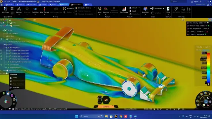Open the Ansys Discovery taskbar icon
The height and width of the screenshot is (119, 212).
click(116, 116)
